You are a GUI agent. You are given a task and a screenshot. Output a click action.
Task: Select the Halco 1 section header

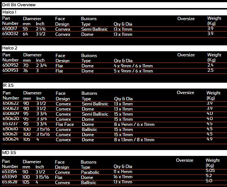[9, 12]
